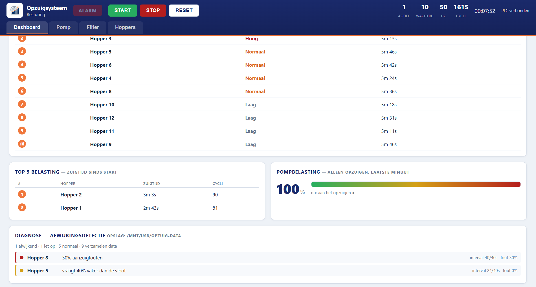Image resolution: width=536 pixels, height=287 pixels.
Task: Click the Hoog priority of Hopper 3
Action: click(x=251, y=39)
